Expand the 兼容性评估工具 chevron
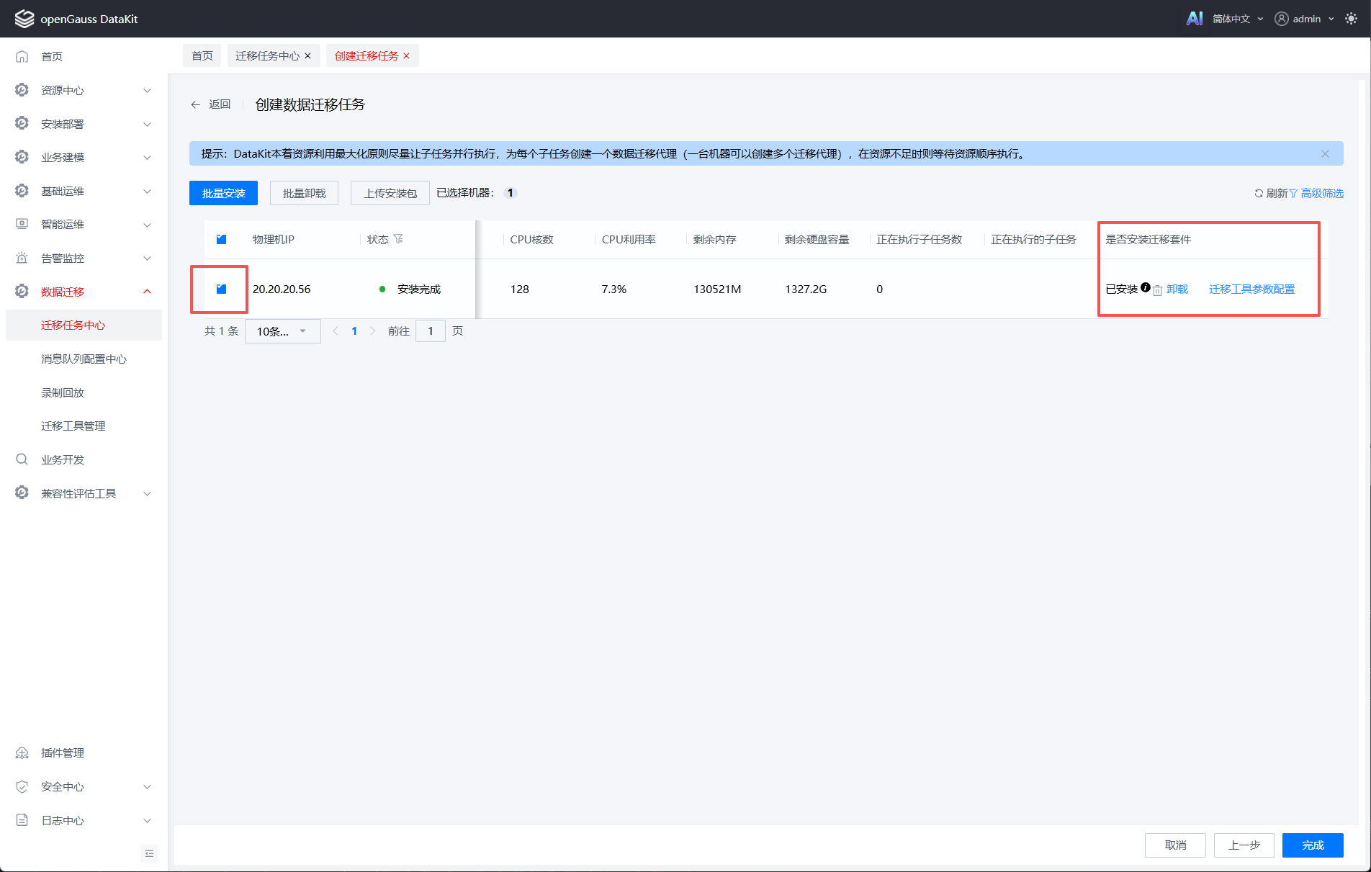Image resolution: width=1371 pixels, height=872 pixels. tap(147, 493)
